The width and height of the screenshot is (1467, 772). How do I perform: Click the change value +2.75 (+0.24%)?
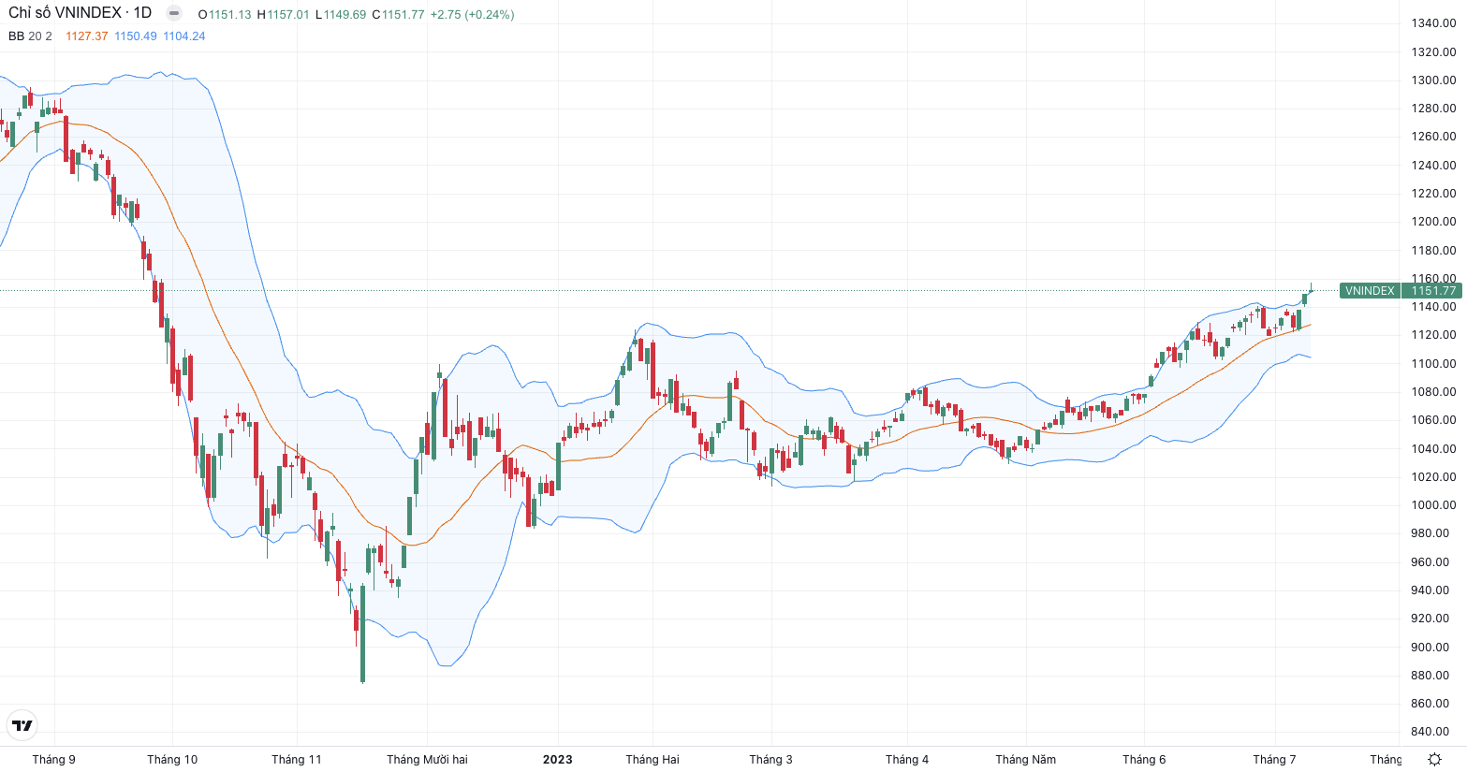[x=472, y=15]
